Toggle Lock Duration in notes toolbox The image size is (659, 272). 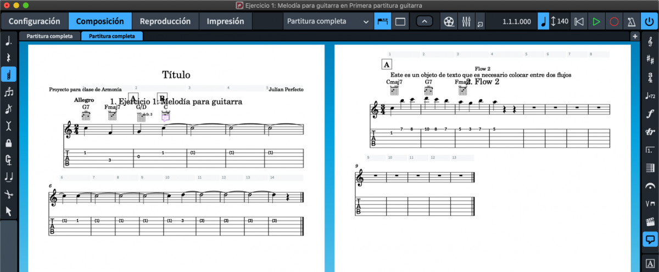point(8,143)
